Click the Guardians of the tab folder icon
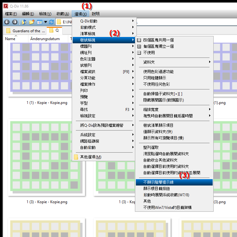Screen dimensions: 237x237 pyautogui.click(x=8, y=31)
